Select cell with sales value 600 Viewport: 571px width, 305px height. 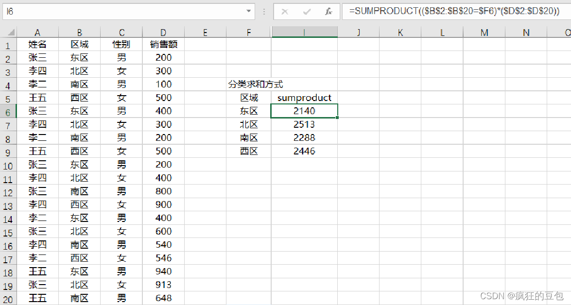(163, 232)
